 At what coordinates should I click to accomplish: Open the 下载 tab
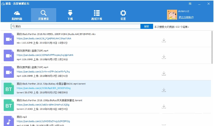click(x=70, y=15)
